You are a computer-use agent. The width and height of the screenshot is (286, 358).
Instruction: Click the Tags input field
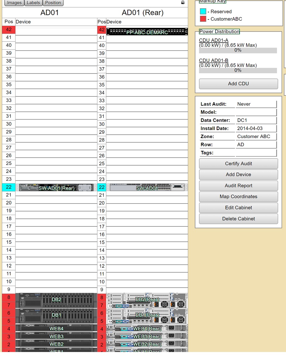(256, 152)
